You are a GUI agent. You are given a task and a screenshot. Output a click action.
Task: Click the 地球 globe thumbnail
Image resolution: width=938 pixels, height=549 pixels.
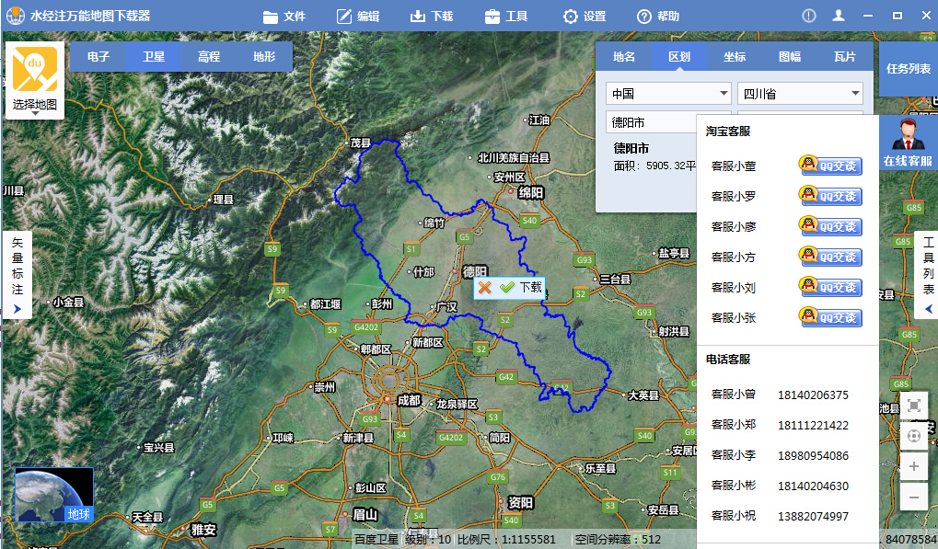pos(53,495)
